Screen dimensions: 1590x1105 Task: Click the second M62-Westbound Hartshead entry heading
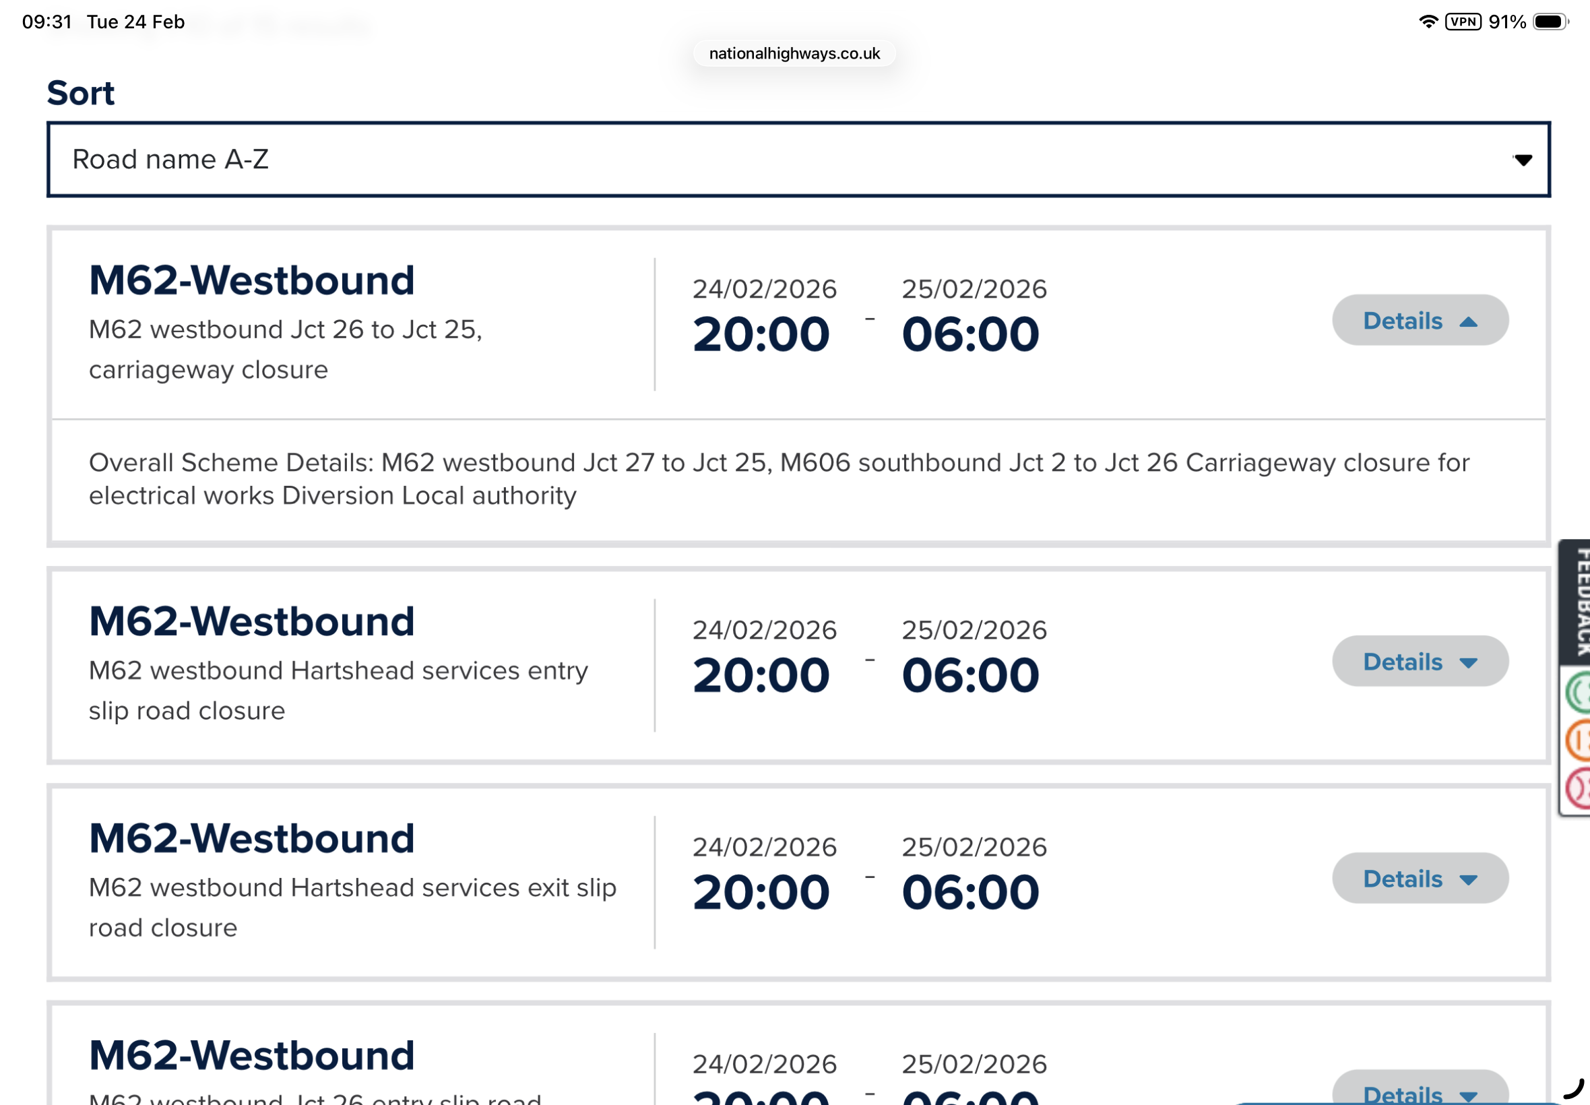pyautogui.click(x=251, y=621)
